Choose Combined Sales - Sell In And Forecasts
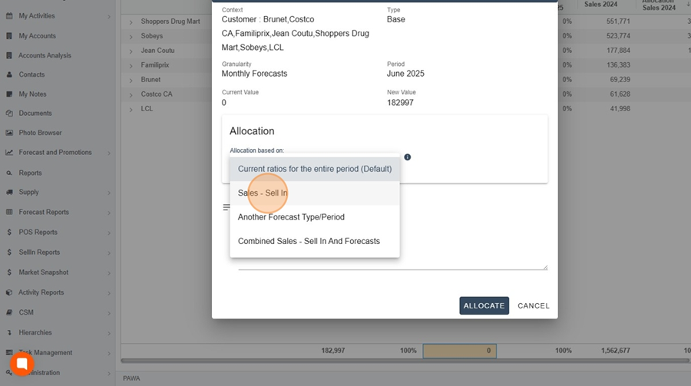691x386 pixels. [x=315, y=242]
